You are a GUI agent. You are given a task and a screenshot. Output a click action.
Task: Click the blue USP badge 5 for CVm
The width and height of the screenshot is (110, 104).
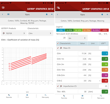point(105,53)
